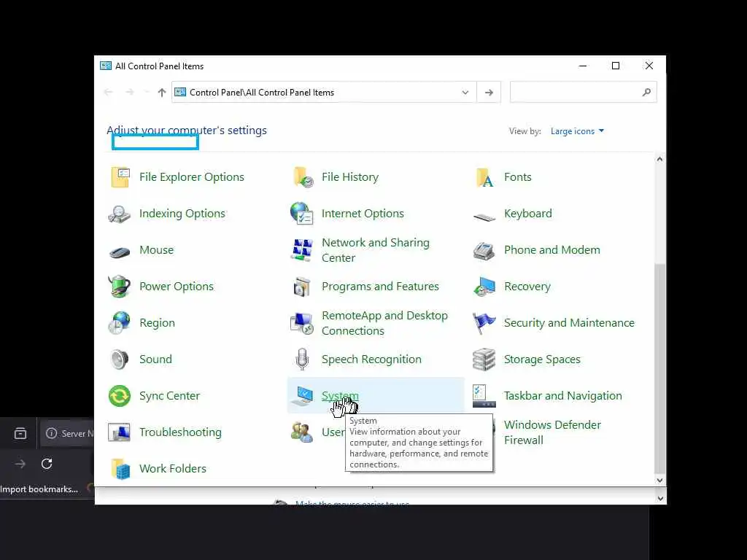The image size is (747, 560).
Task: Click the Control Panel address path
Action: (262, 93)
